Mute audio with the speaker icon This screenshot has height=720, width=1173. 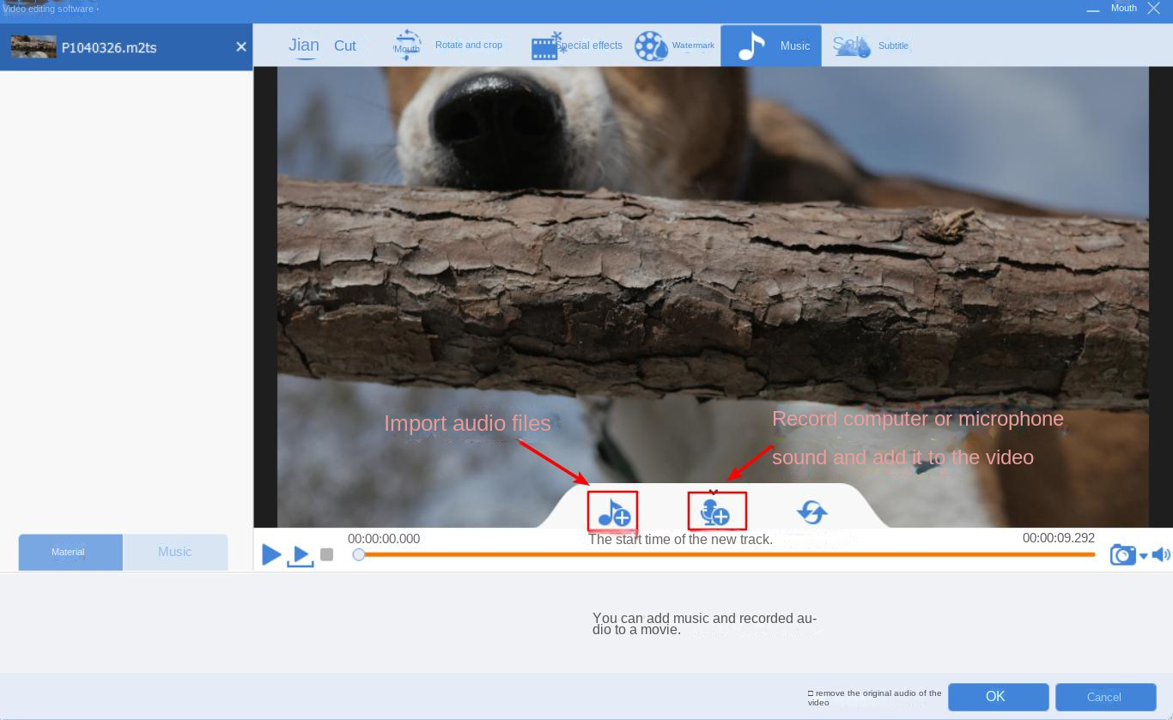1162,554
